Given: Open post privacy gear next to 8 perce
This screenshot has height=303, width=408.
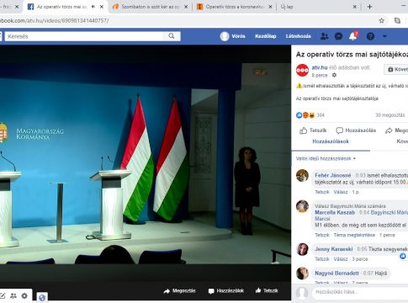Looking at the screenshot, I should (334, 75).
